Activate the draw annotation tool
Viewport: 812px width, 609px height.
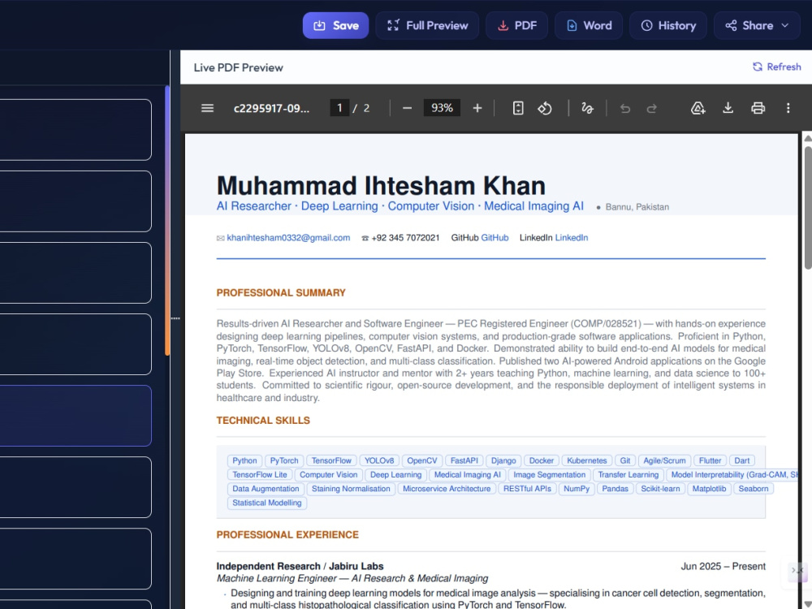587,108
